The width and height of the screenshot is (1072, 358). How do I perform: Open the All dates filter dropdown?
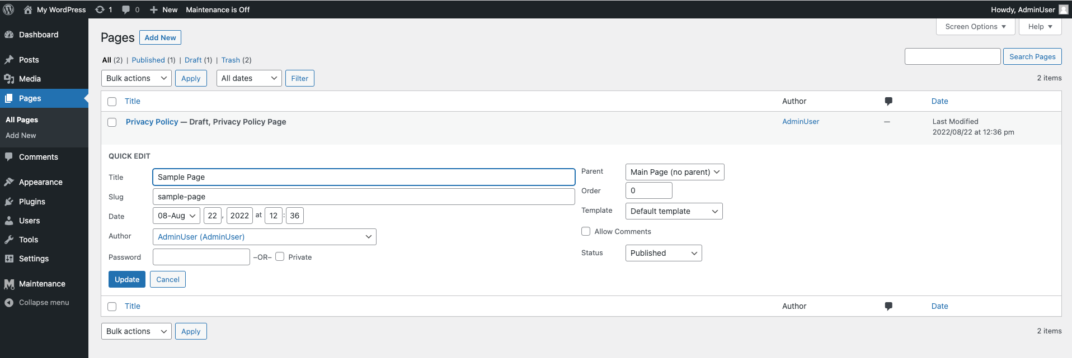pyautogui.click(x=249, y=78)
